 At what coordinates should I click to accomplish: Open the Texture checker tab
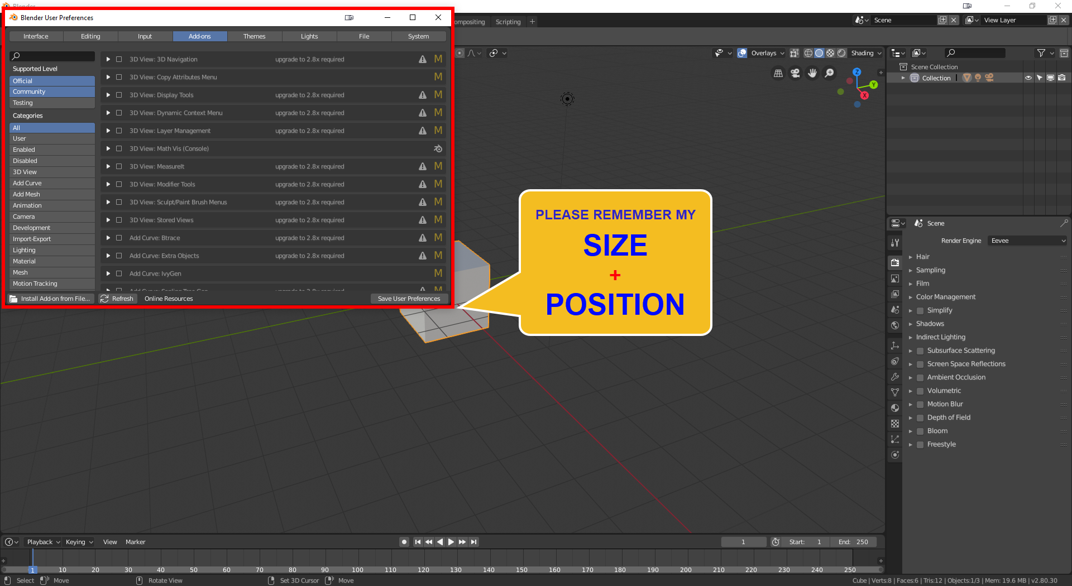(895, 424)
